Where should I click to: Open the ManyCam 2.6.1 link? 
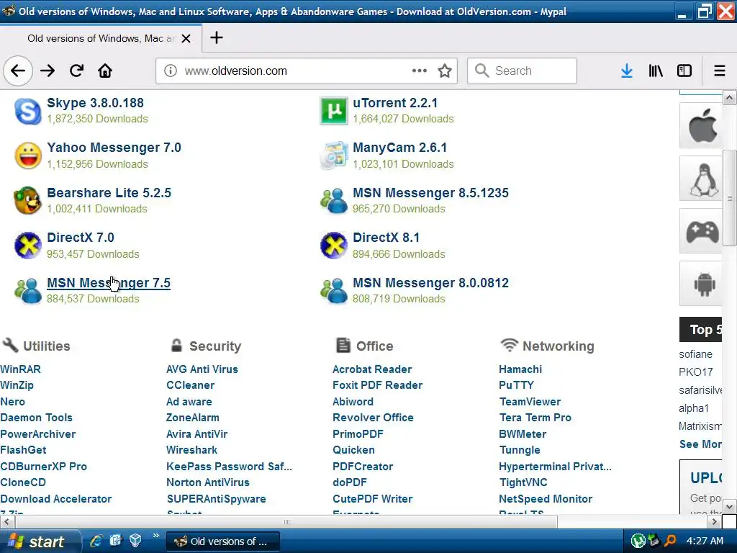tap(400, 148)
